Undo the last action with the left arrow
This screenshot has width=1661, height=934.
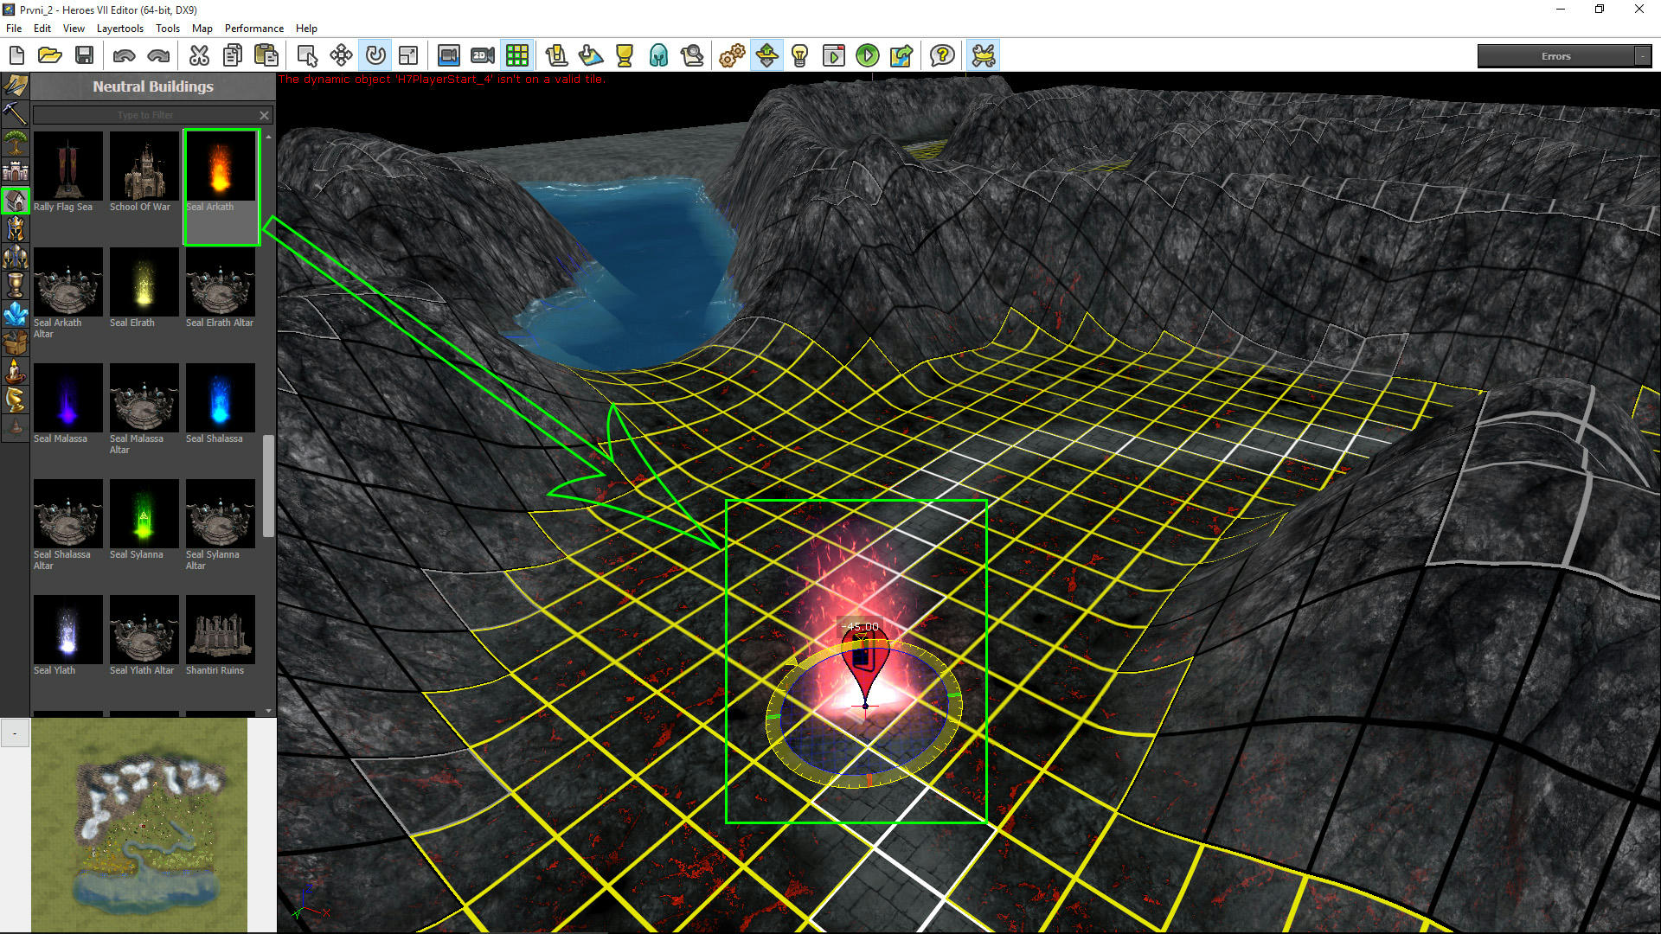point(124,56)
